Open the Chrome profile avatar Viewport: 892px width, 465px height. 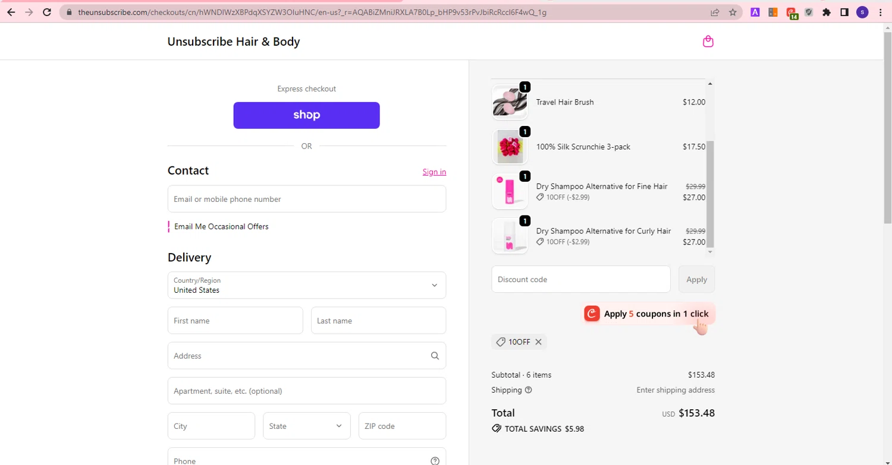click(x=862, y=12)
